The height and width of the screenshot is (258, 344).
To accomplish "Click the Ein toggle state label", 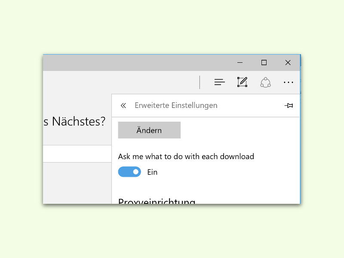I will (152, 172).
